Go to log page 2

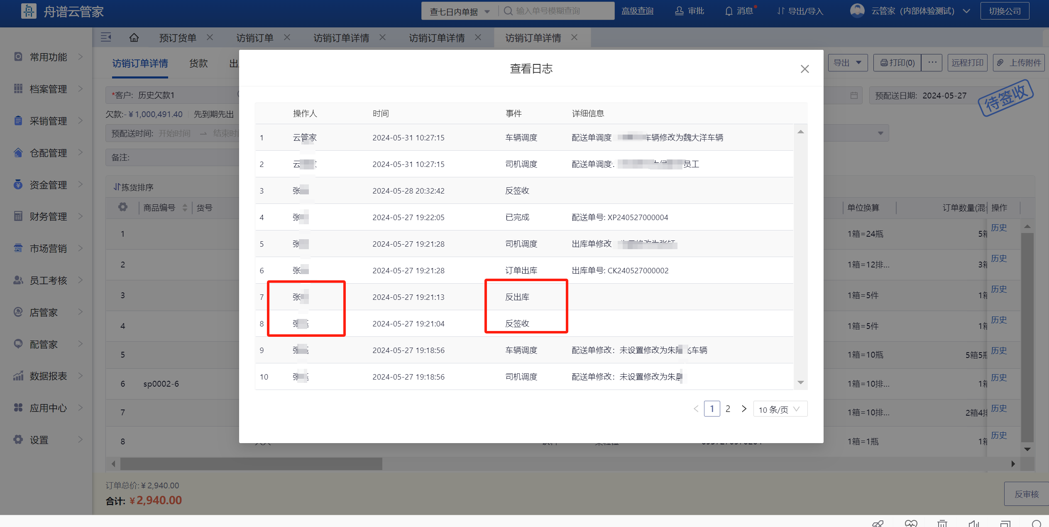point(728,409)
